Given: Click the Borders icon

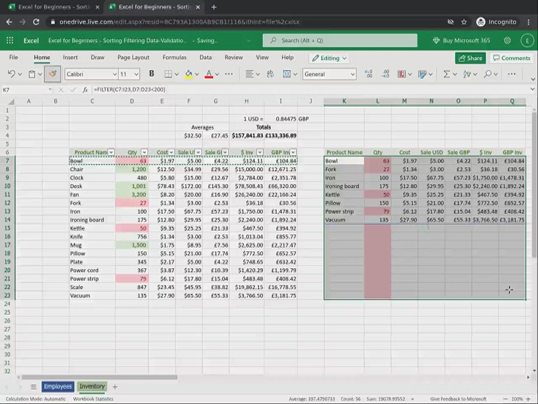Looking at the screenshot, I should pyautogui.click(x=168, y=74).
